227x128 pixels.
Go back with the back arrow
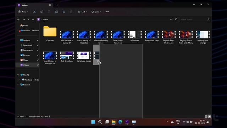(x=18, y=20)
